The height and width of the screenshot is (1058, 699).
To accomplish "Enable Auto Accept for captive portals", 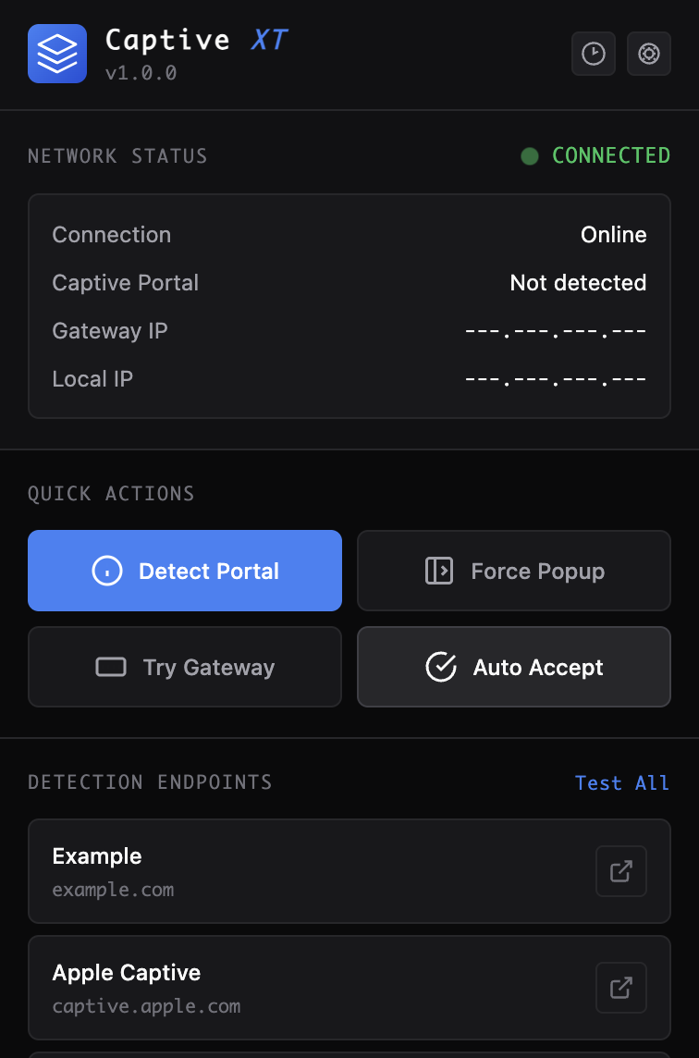I will [x=514, y=667].
